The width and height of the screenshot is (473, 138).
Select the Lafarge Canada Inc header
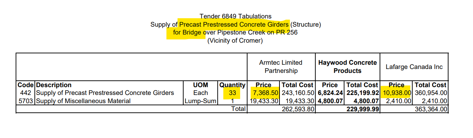click(414, 67)
